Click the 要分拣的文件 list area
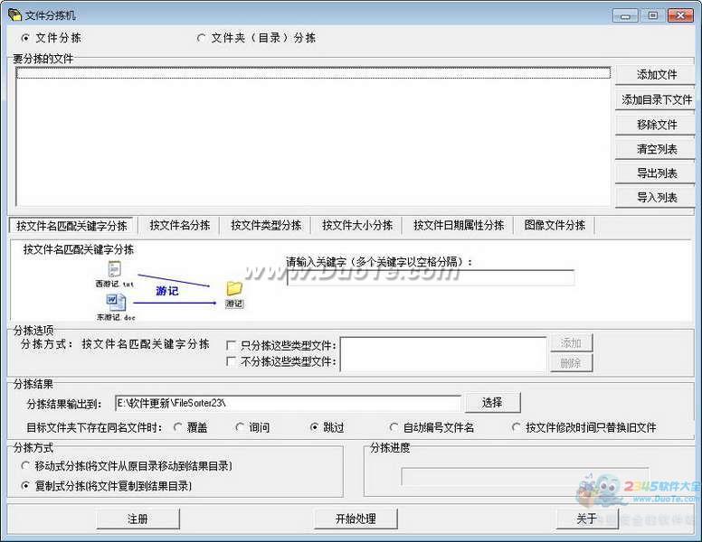Screen dimensions: 702x542 coord(313,136)
